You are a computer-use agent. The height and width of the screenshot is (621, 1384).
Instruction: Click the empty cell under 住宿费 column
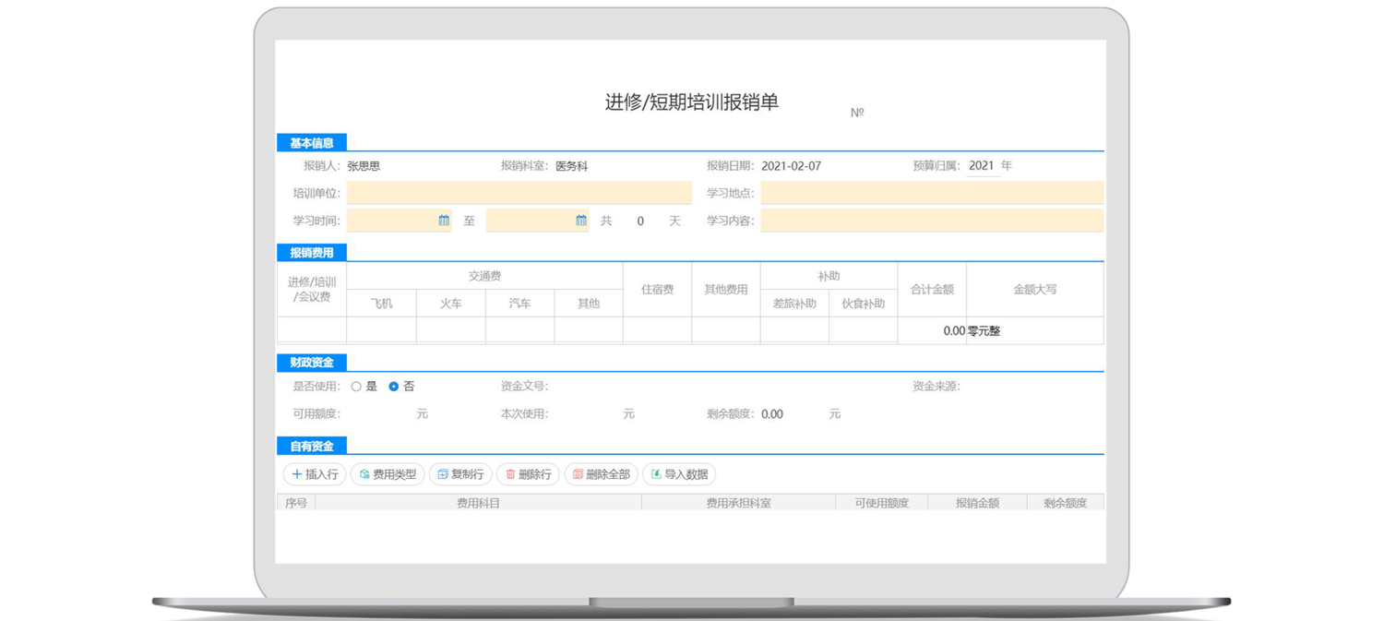pyautogui.click(x=657, y=330)
